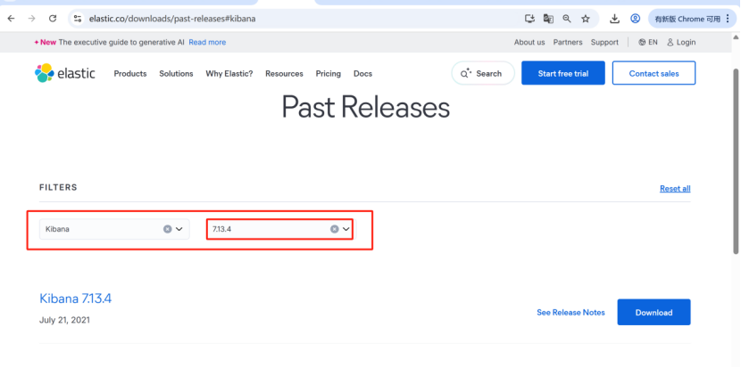Viewport: 741px width, 368px height.
Task: Open the Products menu
Action: [130, 74]
